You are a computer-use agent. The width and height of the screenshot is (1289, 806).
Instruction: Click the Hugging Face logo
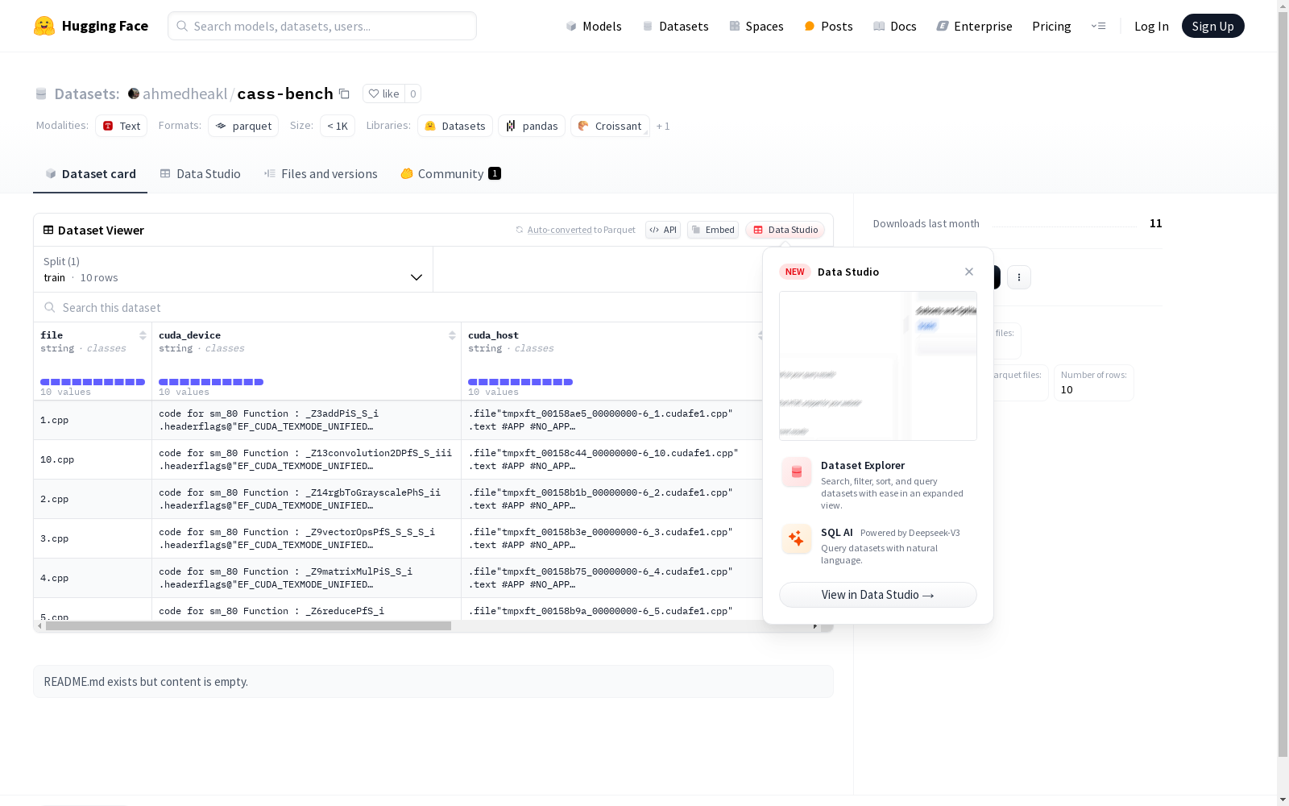point(91,26)
